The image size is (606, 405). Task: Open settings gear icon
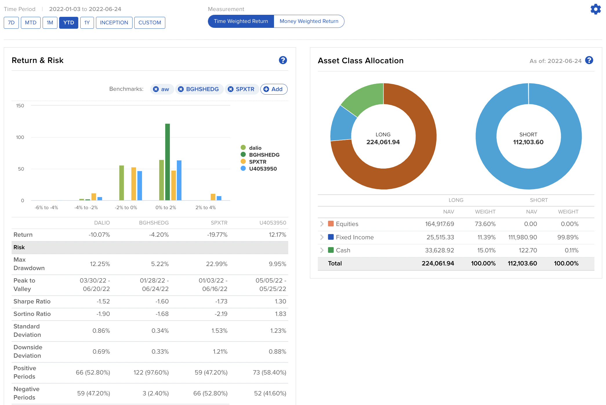point(595,9)
